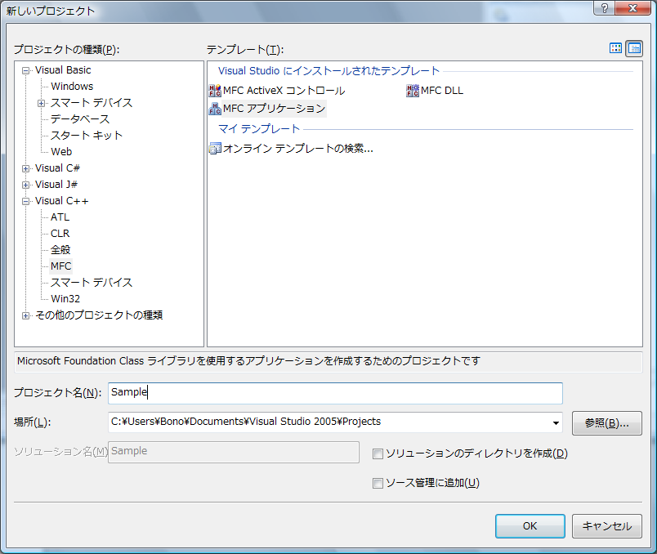Select Web under Visual Basic
This screenshot has width=657, height=554.
click(x=61, y=152)
